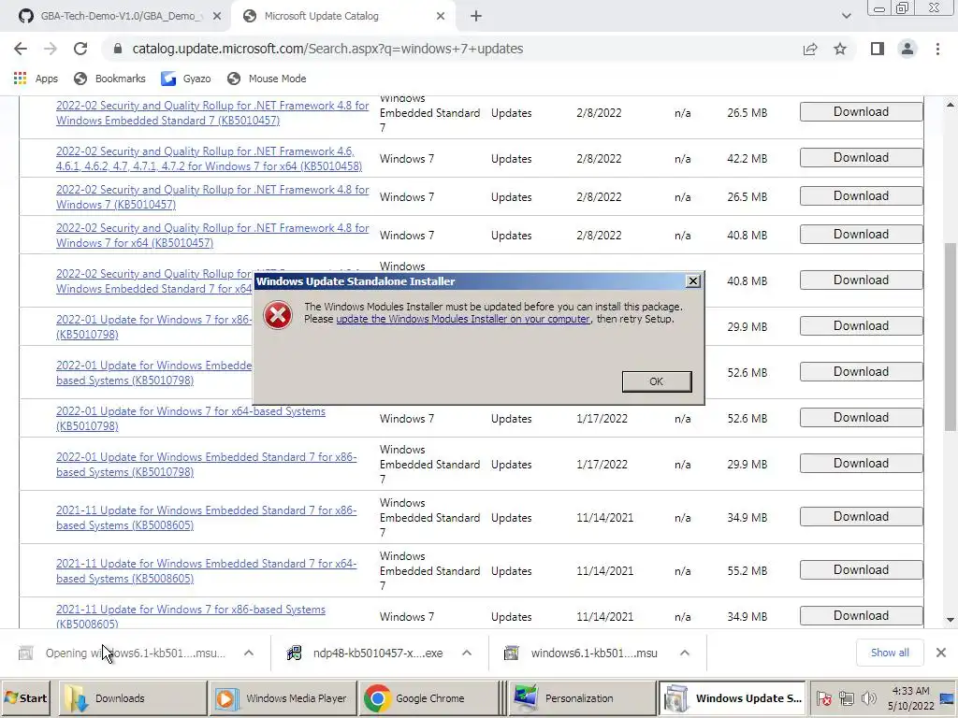Image resolution: width=958 pixels, height=718 pixels.
Task: Click the vertical scrollbar thumb
Action: pyautogui.click(x=951, y=336)
